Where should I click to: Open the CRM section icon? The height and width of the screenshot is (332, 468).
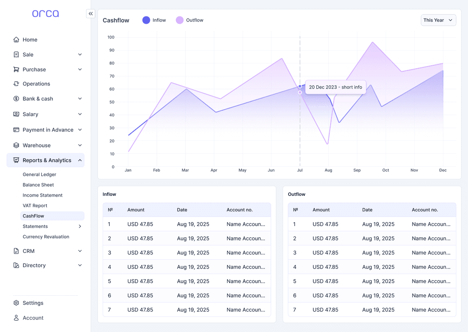16,251
